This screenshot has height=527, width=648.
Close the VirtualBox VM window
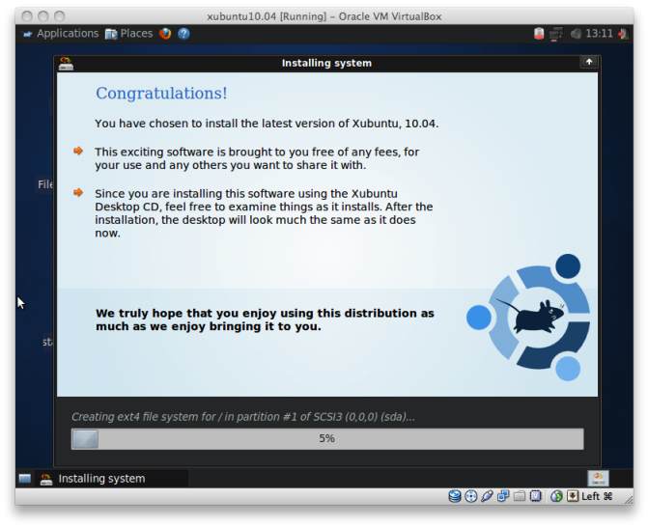tap(27, 16)
